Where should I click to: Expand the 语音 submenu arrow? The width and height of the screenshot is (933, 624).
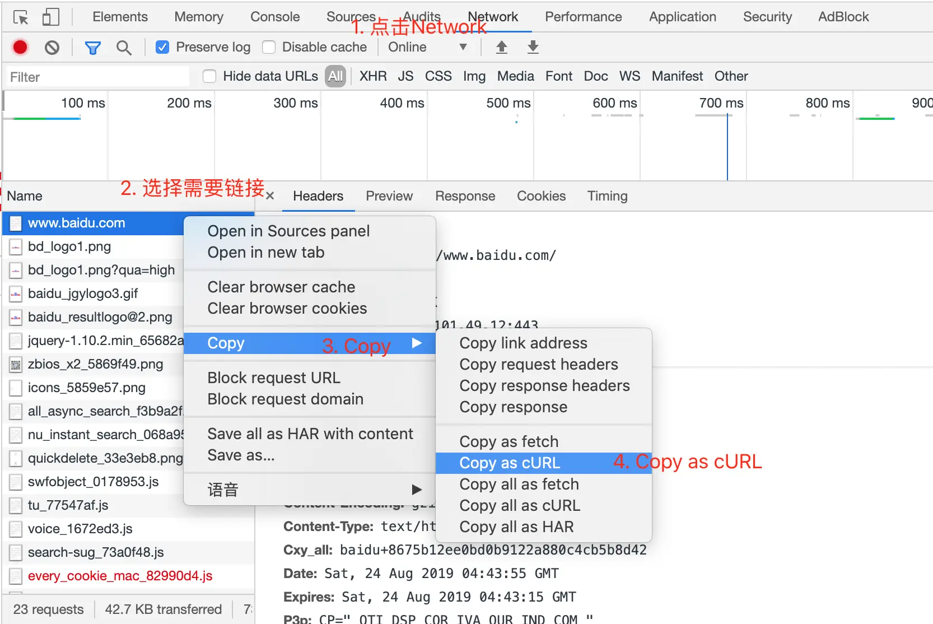click(417, 489)
